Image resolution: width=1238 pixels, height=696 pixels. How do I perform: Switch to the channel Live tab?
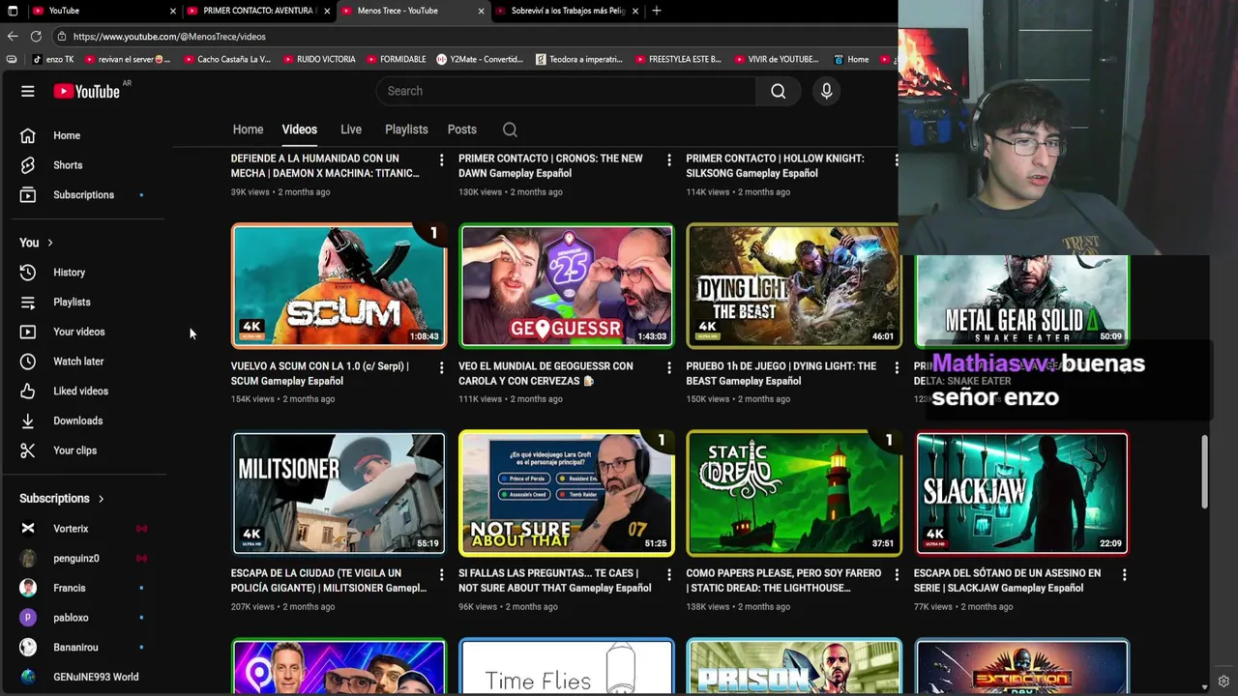click(351, 130)
